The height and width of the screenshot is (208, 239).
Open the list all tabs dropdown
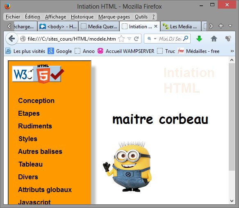click(x=230, y=26)
